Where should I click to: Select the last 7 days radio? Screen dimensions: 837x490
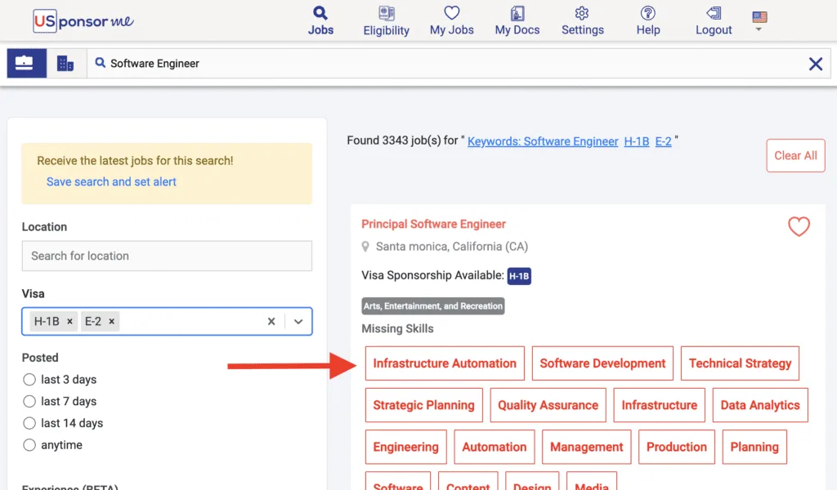click(x=29, y=402)
